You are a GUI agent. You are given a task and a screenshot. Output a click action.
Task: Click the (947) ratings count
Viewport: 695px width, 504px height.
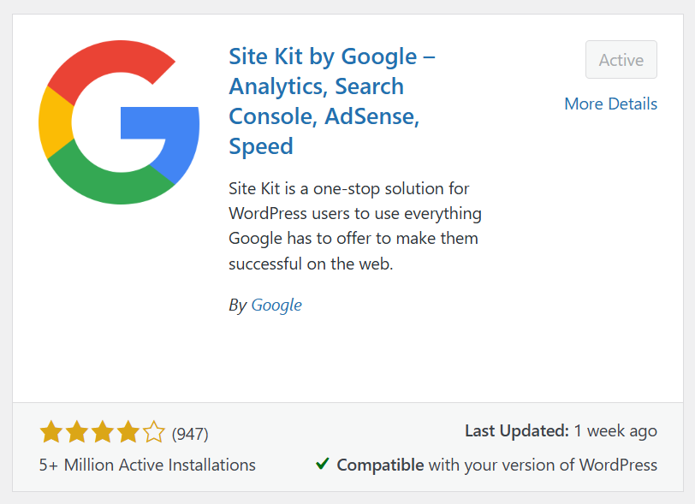(190, 434)
